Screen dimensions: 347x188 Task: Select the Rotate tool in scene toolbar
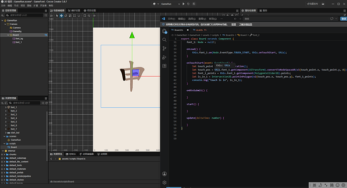[66, 16]
